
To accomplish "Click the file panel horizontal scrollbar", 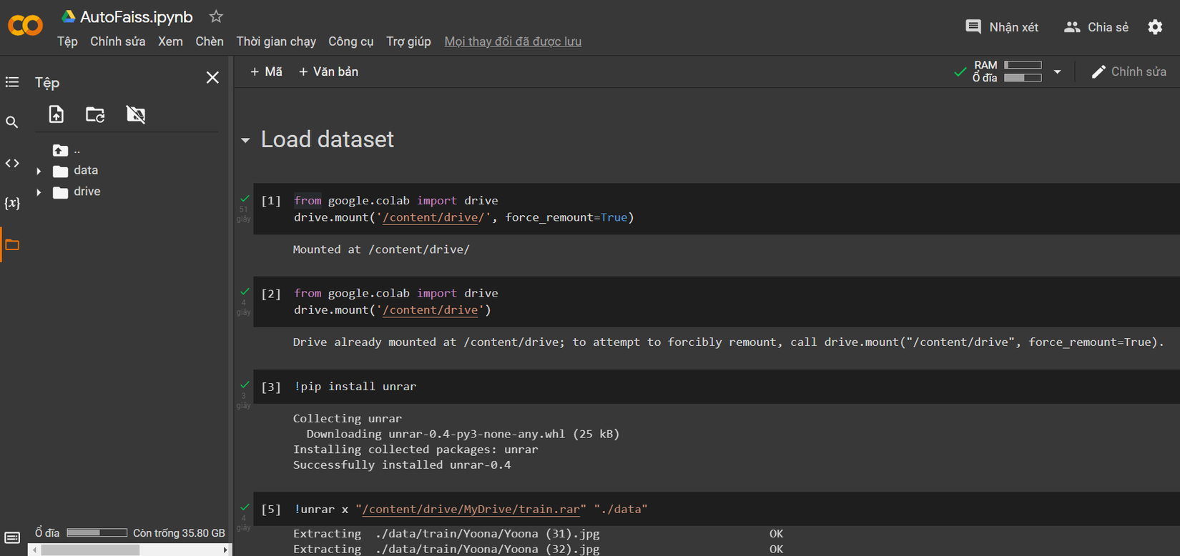I will [89, 550].
